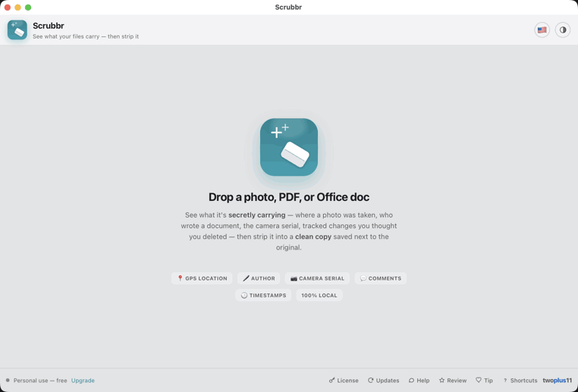Click the "See what your files carry" tagline

click(x=86, y=36)
